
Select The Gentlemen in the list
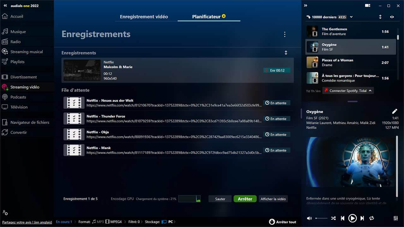tap(350, 32)
